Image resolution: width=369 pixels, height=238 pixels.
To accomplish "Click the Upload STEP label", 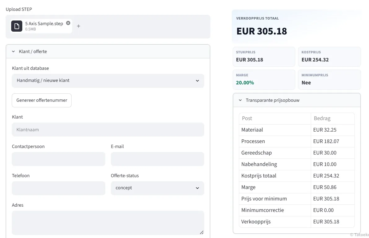I will point(19,9).
